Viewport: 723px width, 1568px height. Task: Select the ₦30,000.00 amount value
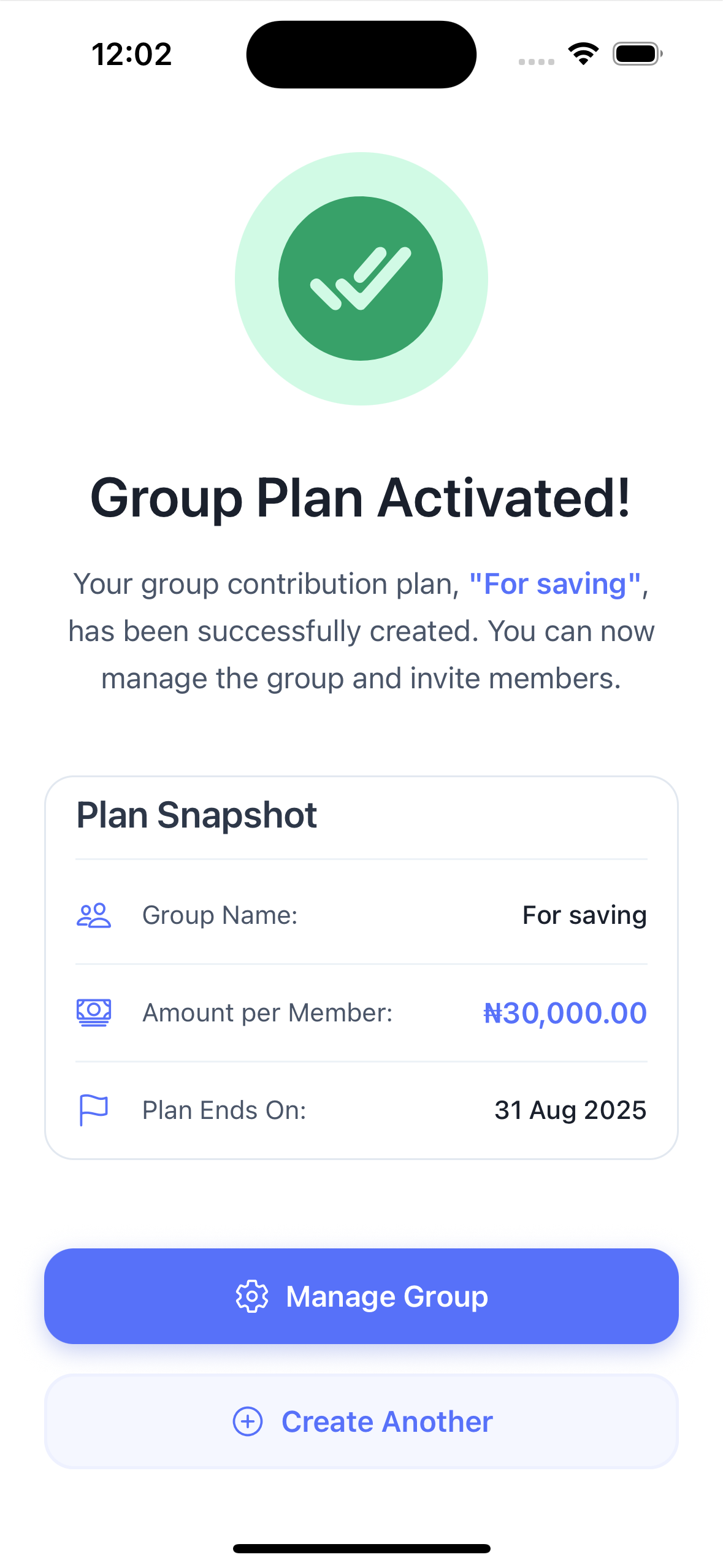[x=565, y=1012]
